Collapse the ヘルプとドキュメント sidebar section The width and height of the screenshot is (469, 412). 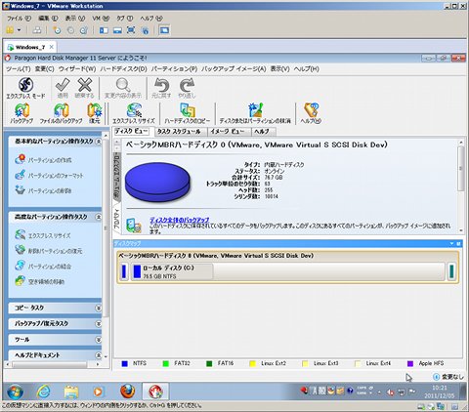[x=98, y=355]
